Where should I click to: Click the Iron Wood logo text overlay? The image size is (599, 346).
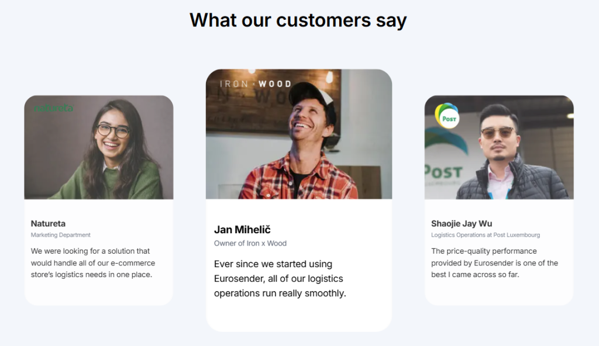click(x=255, y=84)
